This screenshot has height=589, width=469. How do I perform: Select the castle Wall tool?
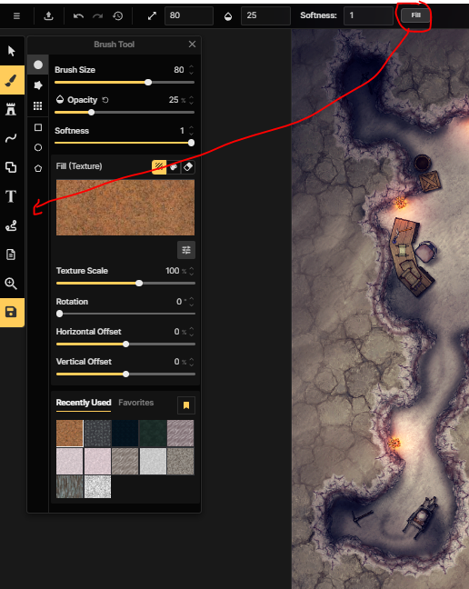click(11, 109)
